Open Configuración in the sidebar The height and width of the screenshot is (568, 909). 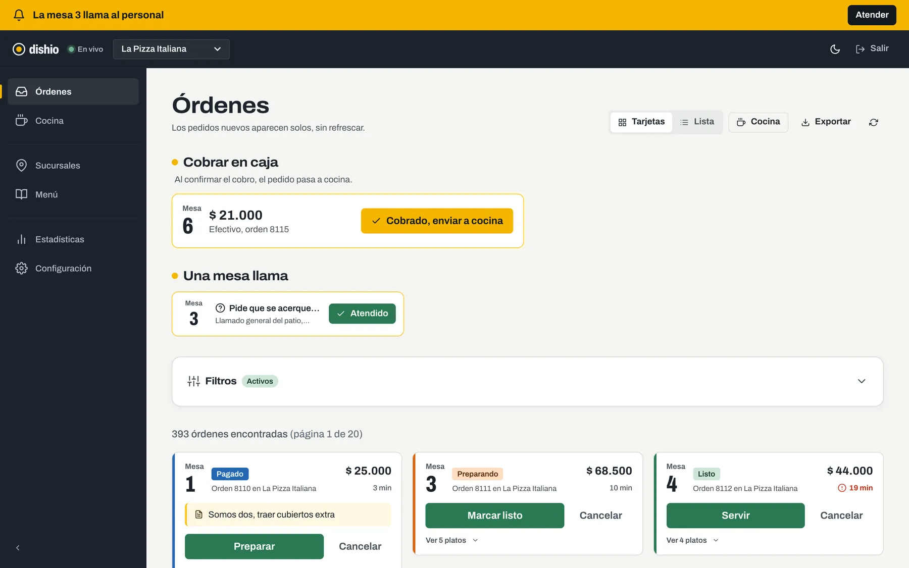tap(73, 268)
